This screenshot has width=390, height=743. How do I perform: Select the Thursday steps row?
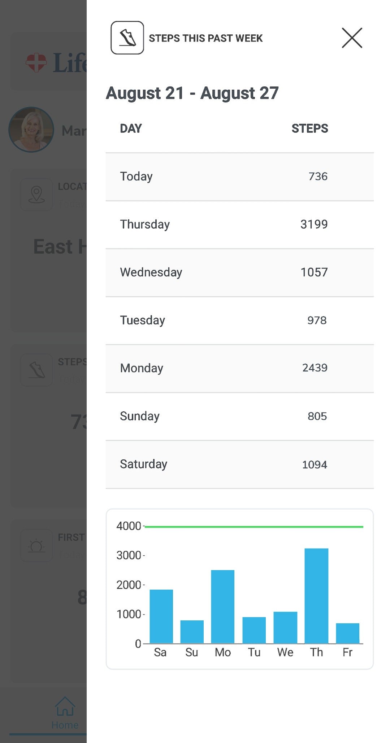tap(239, 225)
